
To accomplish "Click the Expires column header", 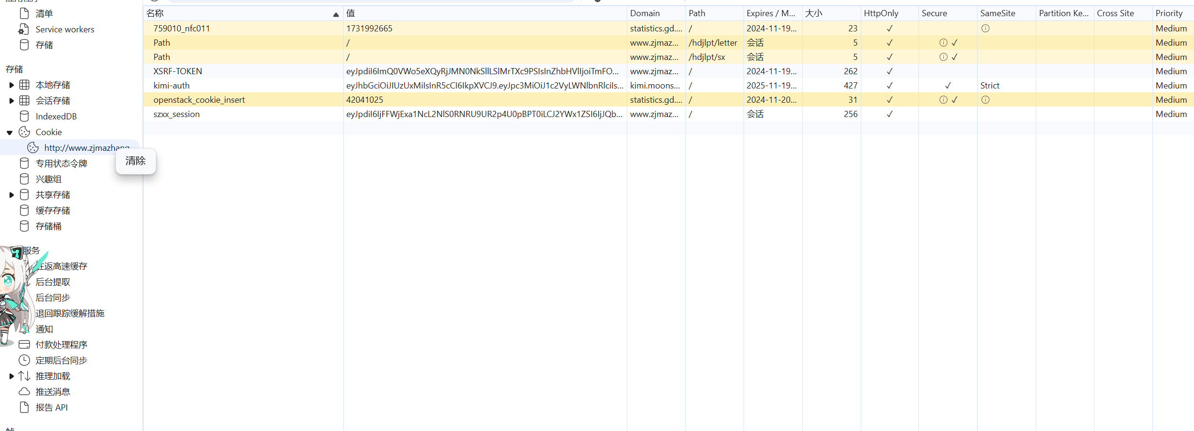I will 771,13.
